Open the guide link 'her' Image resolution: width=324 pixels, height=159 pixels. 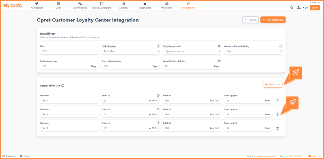coord(98,37)
